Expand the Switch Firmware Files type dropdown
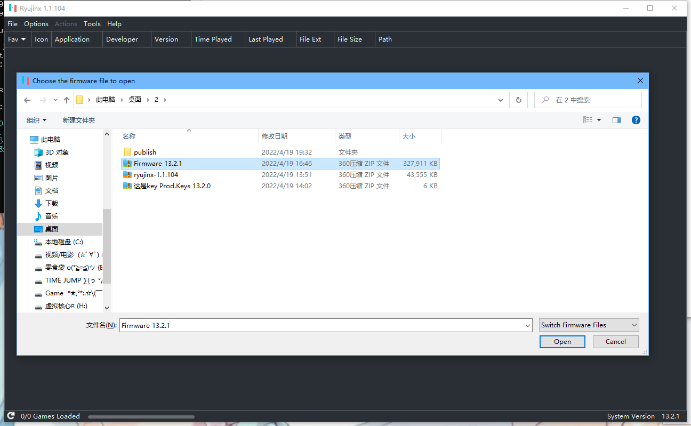This screenshot has height=426, width=691. pyautogui.click(x=634, y=325)
